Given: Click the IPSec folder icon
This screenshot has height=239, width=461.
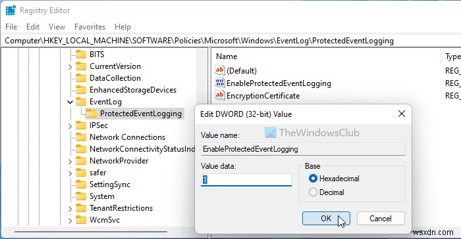Looking at the screenshot, I should [81, 125].
